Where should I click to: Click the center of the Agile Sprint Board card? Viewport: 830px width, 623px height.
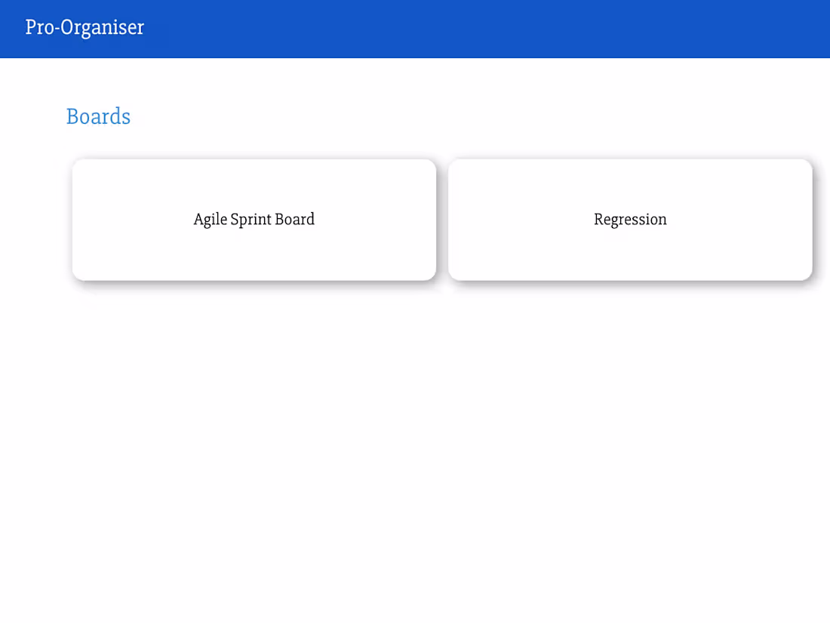click(254, 219)
